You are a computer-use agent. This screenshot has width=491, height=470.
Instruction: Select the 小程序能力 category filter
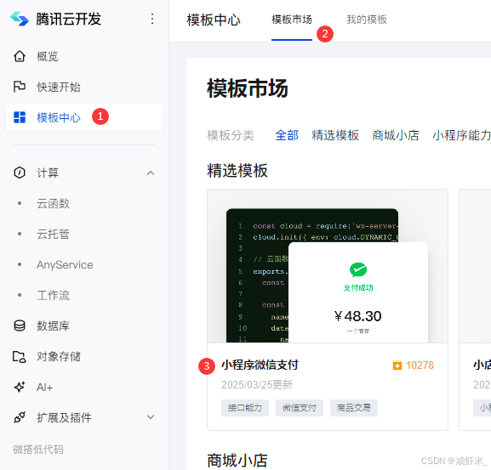(461, 135)
